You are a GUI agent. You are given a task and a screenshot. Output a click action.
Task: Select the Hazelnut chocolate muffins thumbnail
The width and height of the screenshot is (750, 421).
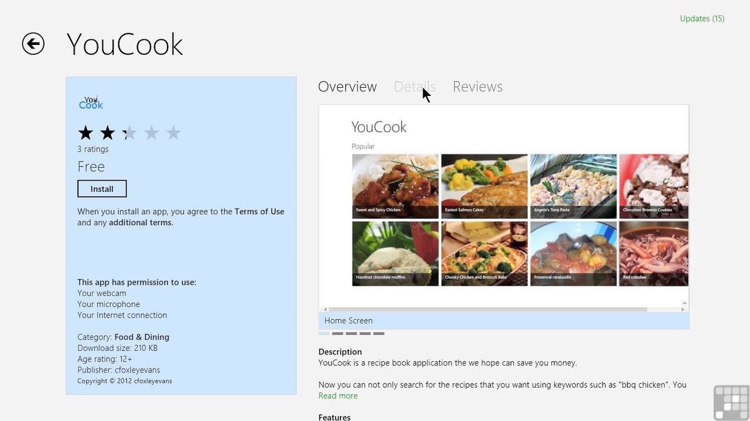[x=396, y=253]
